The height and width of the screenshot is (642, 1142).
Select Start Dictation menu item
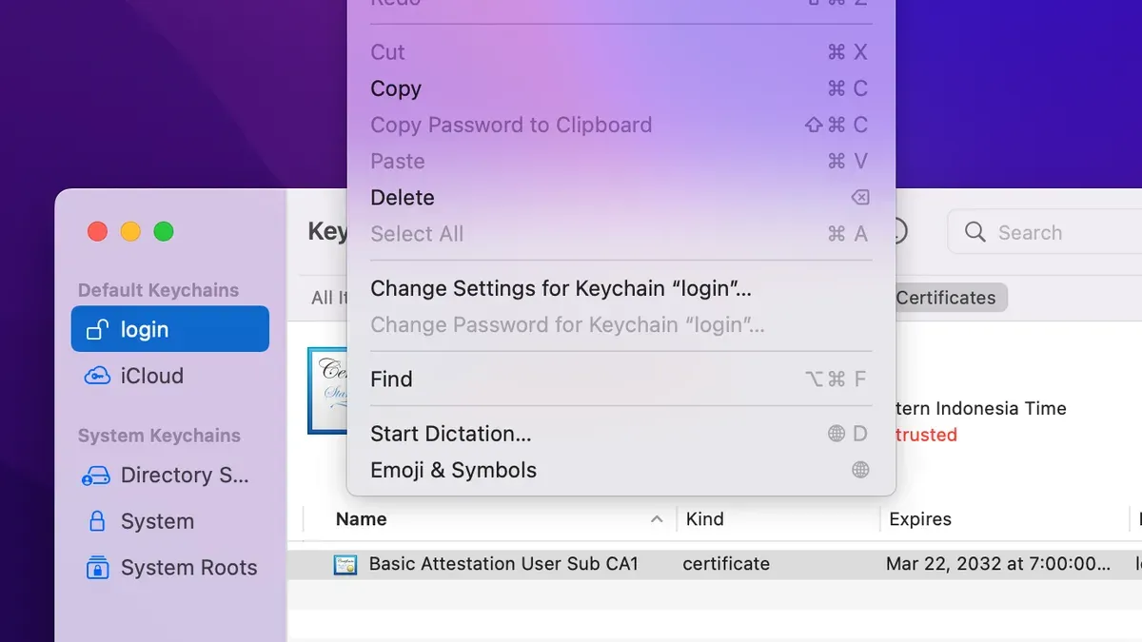[x=621, y=434]
